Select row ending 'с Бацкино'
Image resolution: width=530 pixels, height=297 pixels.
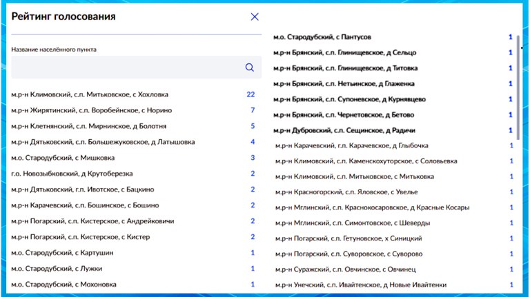[132, 190]
